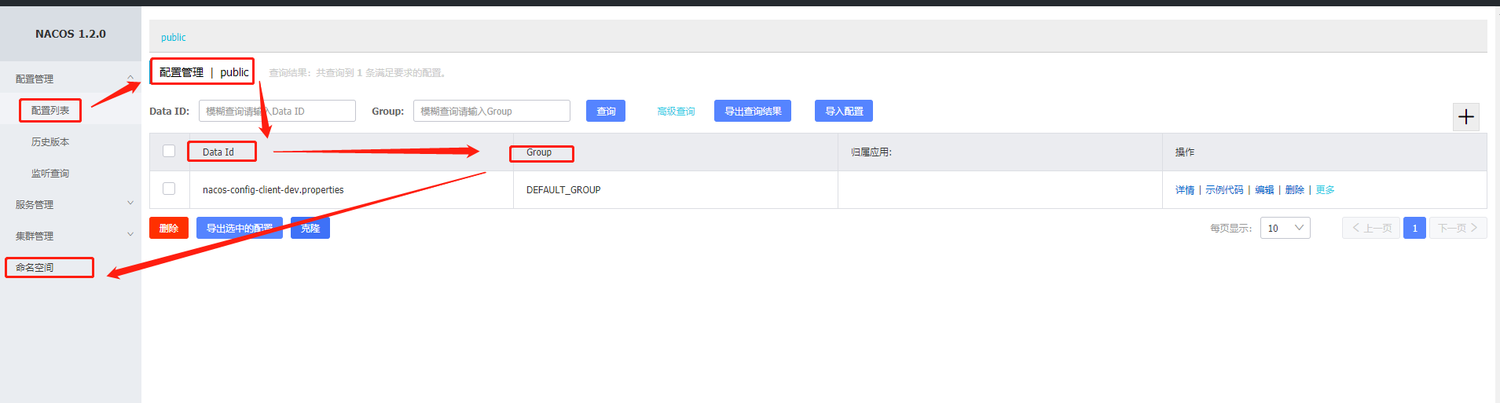Click the 查询 search button
Viewport: 1500px width, 403px height.
click(606, 111)
